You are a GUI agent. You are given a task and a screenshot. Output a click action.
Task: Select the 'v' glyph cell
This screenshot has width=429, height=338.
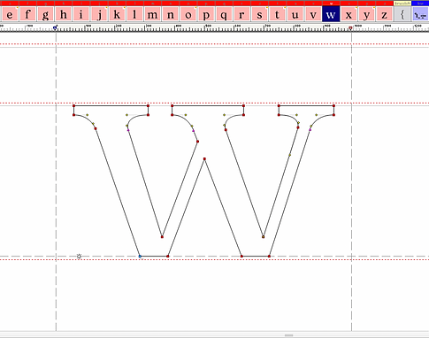(313, 14)
